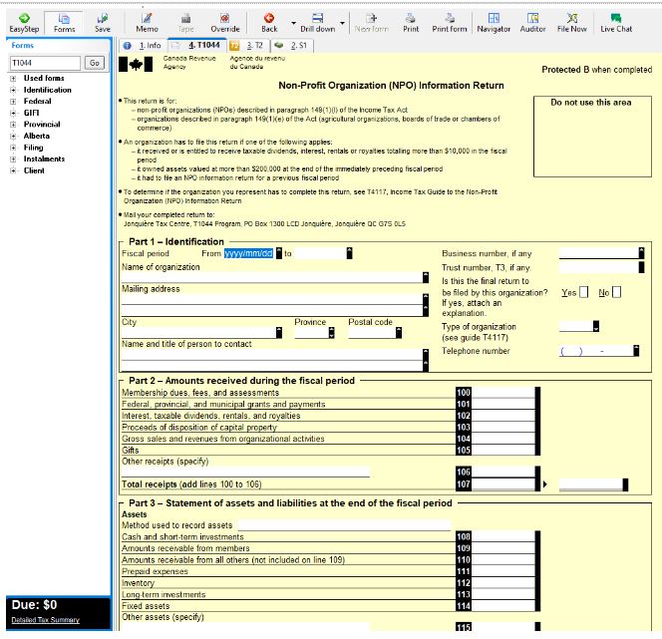Print the return with Print icon
The width and height of the screenshot is (662, 639).
tap(411, 23)
